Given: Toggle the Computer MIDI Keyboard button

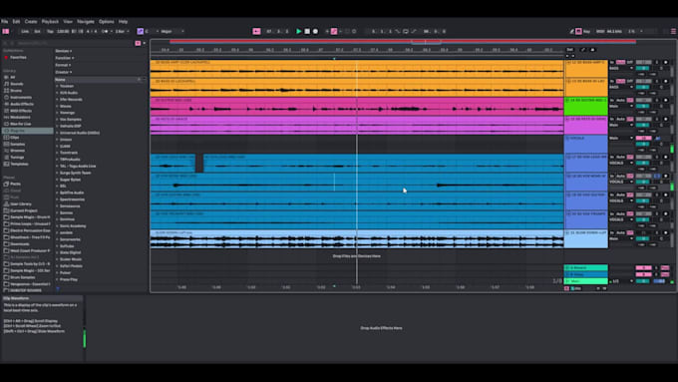Looking at the screenshot, I should click(578, 31).
